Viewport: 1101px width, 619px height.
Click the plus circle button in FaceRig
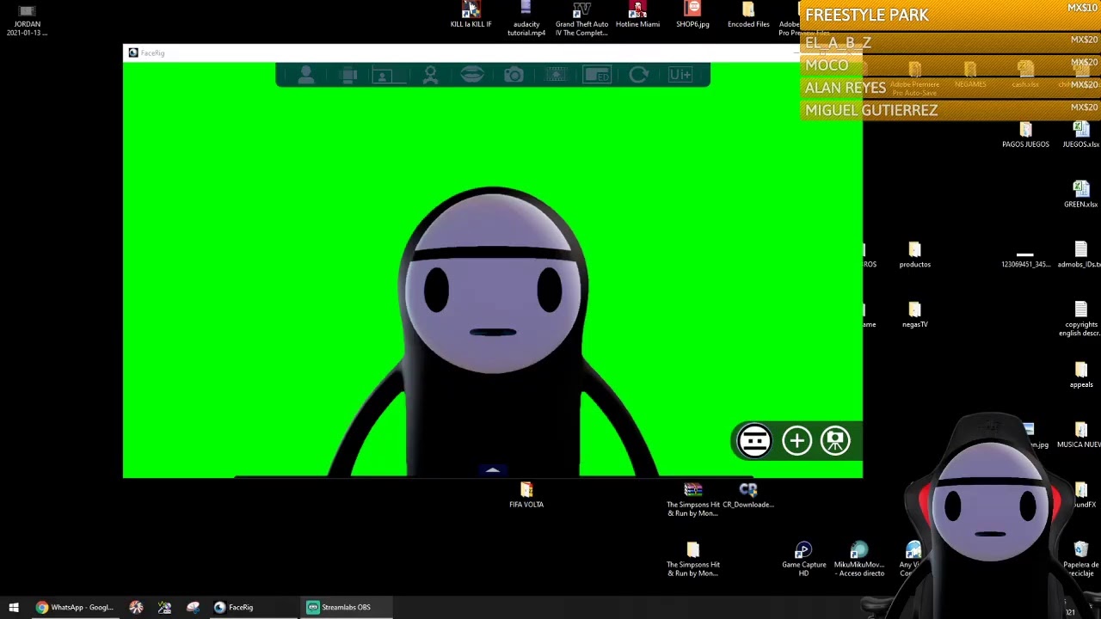pyautogui.click(x=797, y=441)
